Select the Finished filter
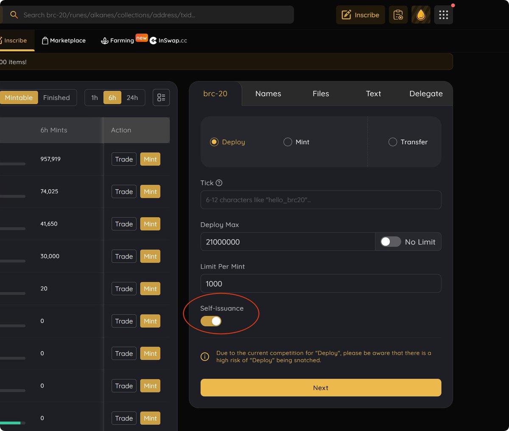 coord(56,98)
